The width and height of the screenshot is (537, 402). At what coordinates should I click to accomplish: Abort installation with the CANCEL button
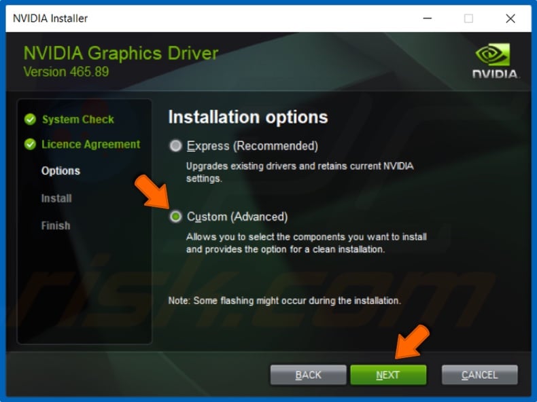[479, 375]
